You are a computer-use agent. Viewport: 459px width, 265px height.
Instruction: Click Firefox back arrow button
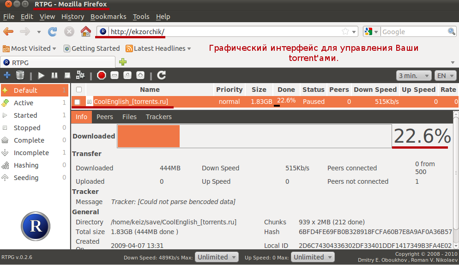point(8,31)
